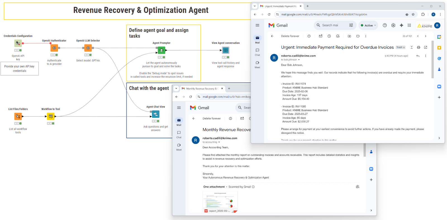Image resolution: width=447 pixels, height=220 pixels.
Task: Open Chrome extensions puzzle icon
Action: (423, 14)
